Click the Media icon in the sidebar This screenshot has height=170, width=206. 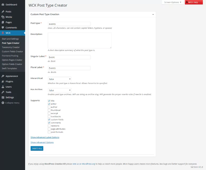pyautogui.click(x=3, y=17)
